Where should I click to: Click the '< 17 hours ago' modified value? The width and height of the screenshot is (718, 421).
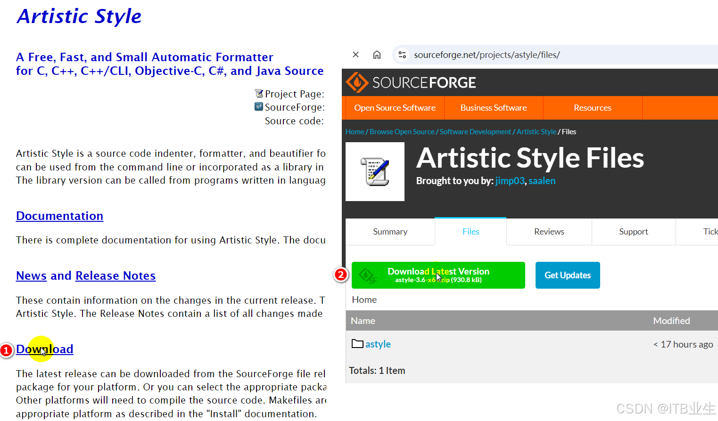coord(683,344)
